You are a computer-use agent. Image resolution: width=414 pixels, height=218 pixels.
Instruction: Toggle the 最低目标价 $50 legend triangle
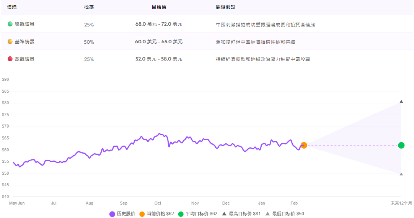[x=267, y=214]
